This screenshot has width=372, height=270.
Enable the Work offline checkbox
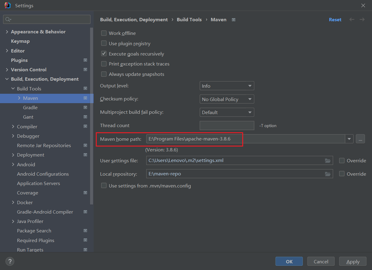coord(104,33)
